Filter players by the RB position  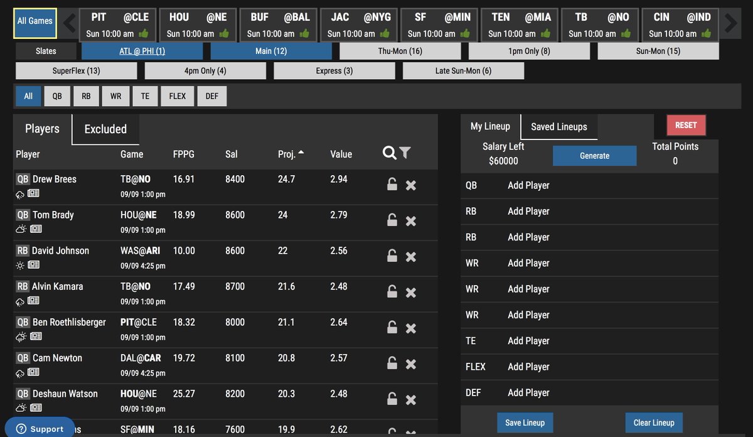pyautogui.click(x=86, y=96)
